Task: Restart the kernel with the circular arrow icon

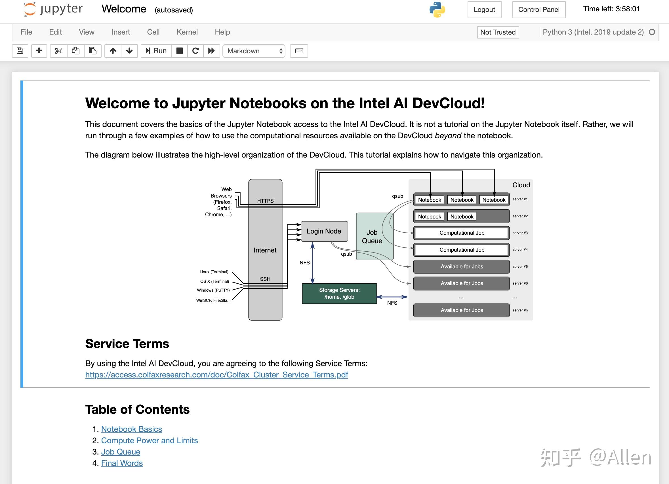Action: click(195, 51)
